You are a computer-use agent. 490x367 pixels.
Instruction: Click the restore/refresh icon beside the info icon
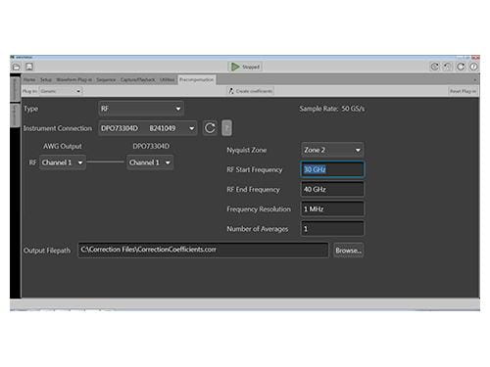tap(461, 67)
